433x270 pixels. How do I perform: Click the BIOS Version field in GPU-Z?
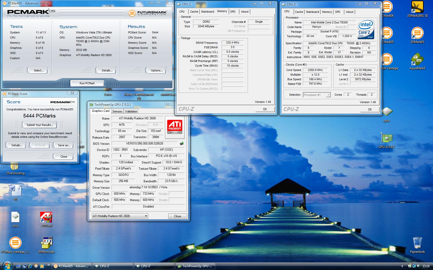coord(145,143)
